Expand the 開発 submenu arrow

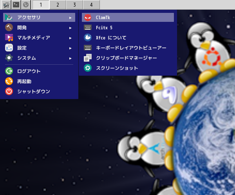70,28
